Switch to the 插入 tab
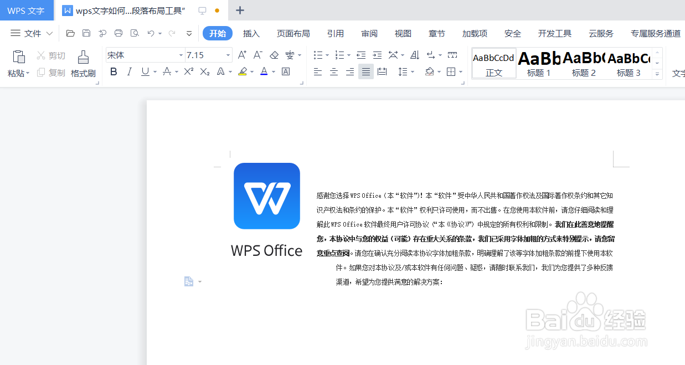The image size is (685, 365). click(251, 33)
